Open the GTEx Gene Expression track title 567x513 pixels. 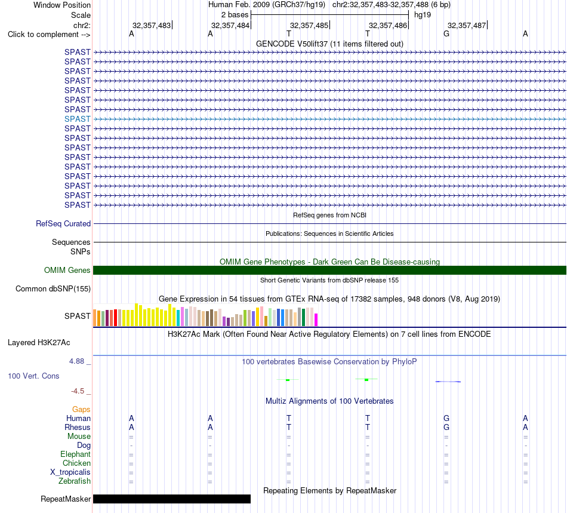point(329,299)
